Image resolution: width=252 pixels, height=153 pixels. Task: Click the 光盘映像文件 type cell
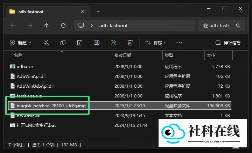[177, 106]
